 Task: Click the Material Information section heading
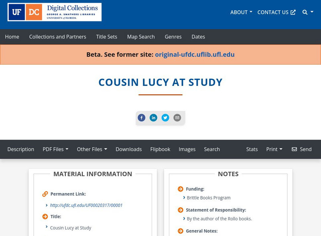(93, 174)
